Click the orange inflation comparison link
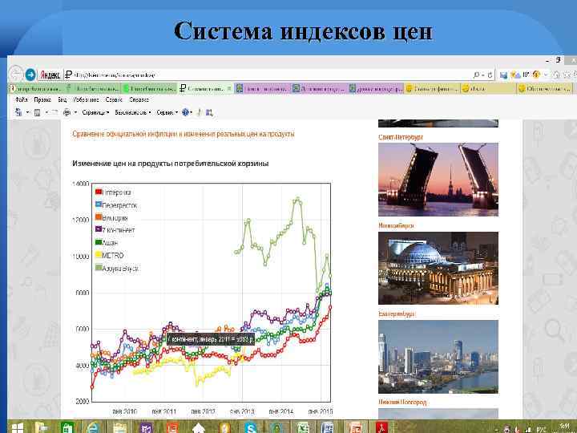The image size is (577, 433). click(184, 134)
